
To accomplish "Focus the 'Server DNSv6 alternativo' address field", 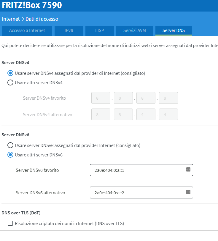I will click(x=136, y=193).
